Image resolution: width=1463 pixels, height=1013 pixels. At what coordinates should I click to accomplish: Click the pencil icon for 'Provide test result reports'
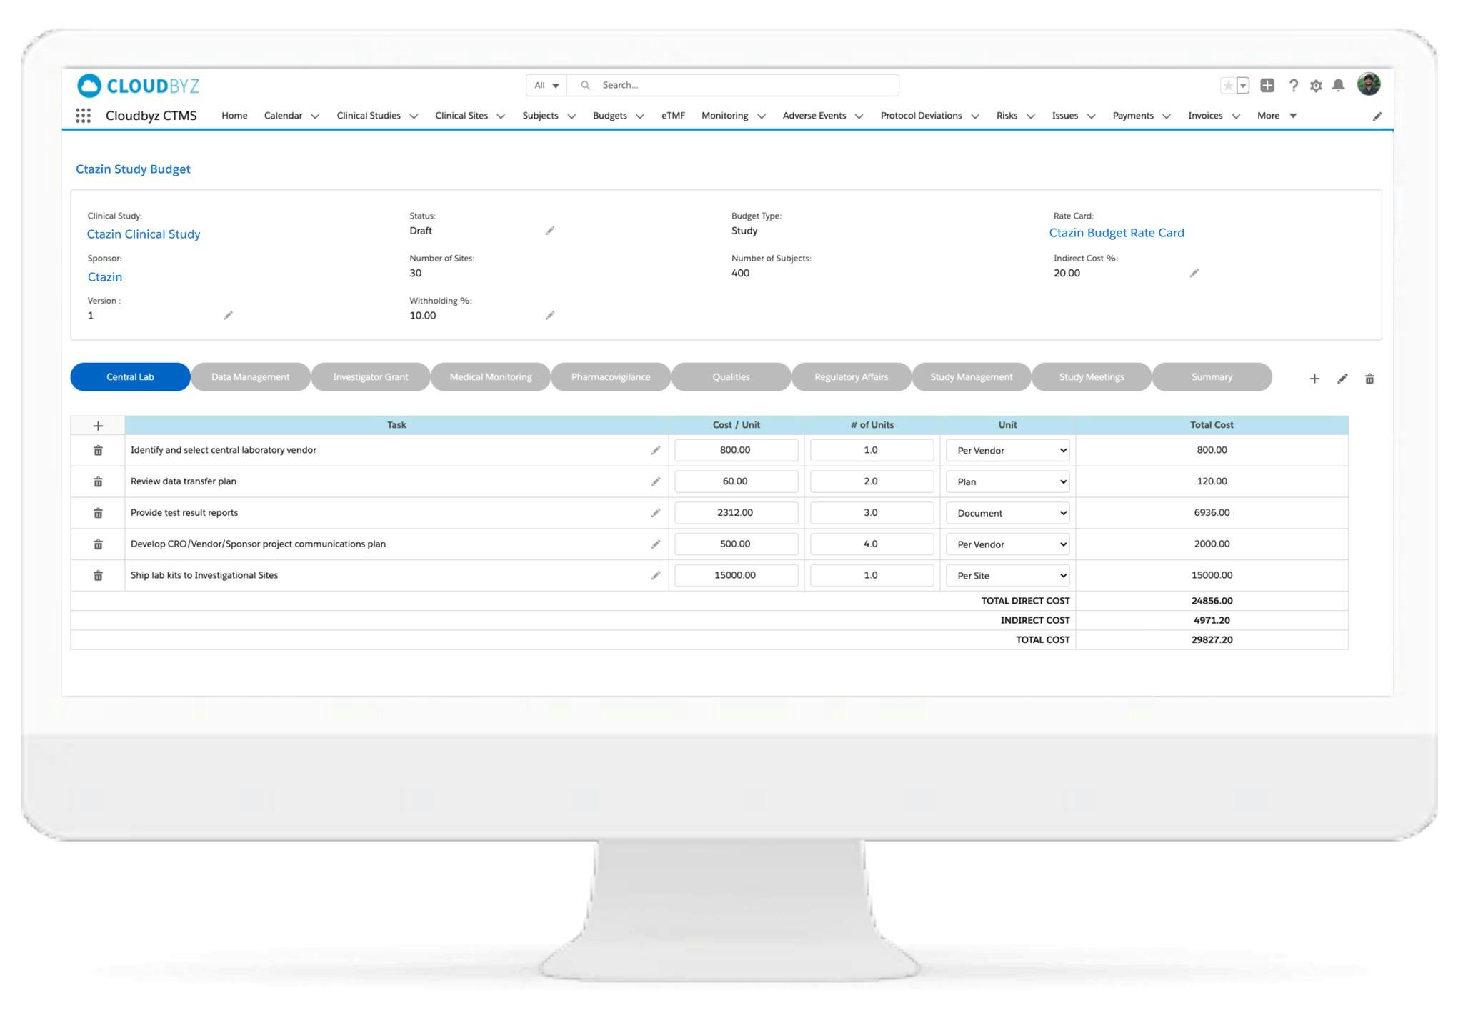(656, 512)
